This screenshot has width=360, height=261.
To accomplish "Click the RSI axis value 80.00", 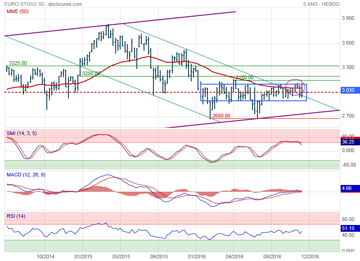I will (x=348, y=219).
